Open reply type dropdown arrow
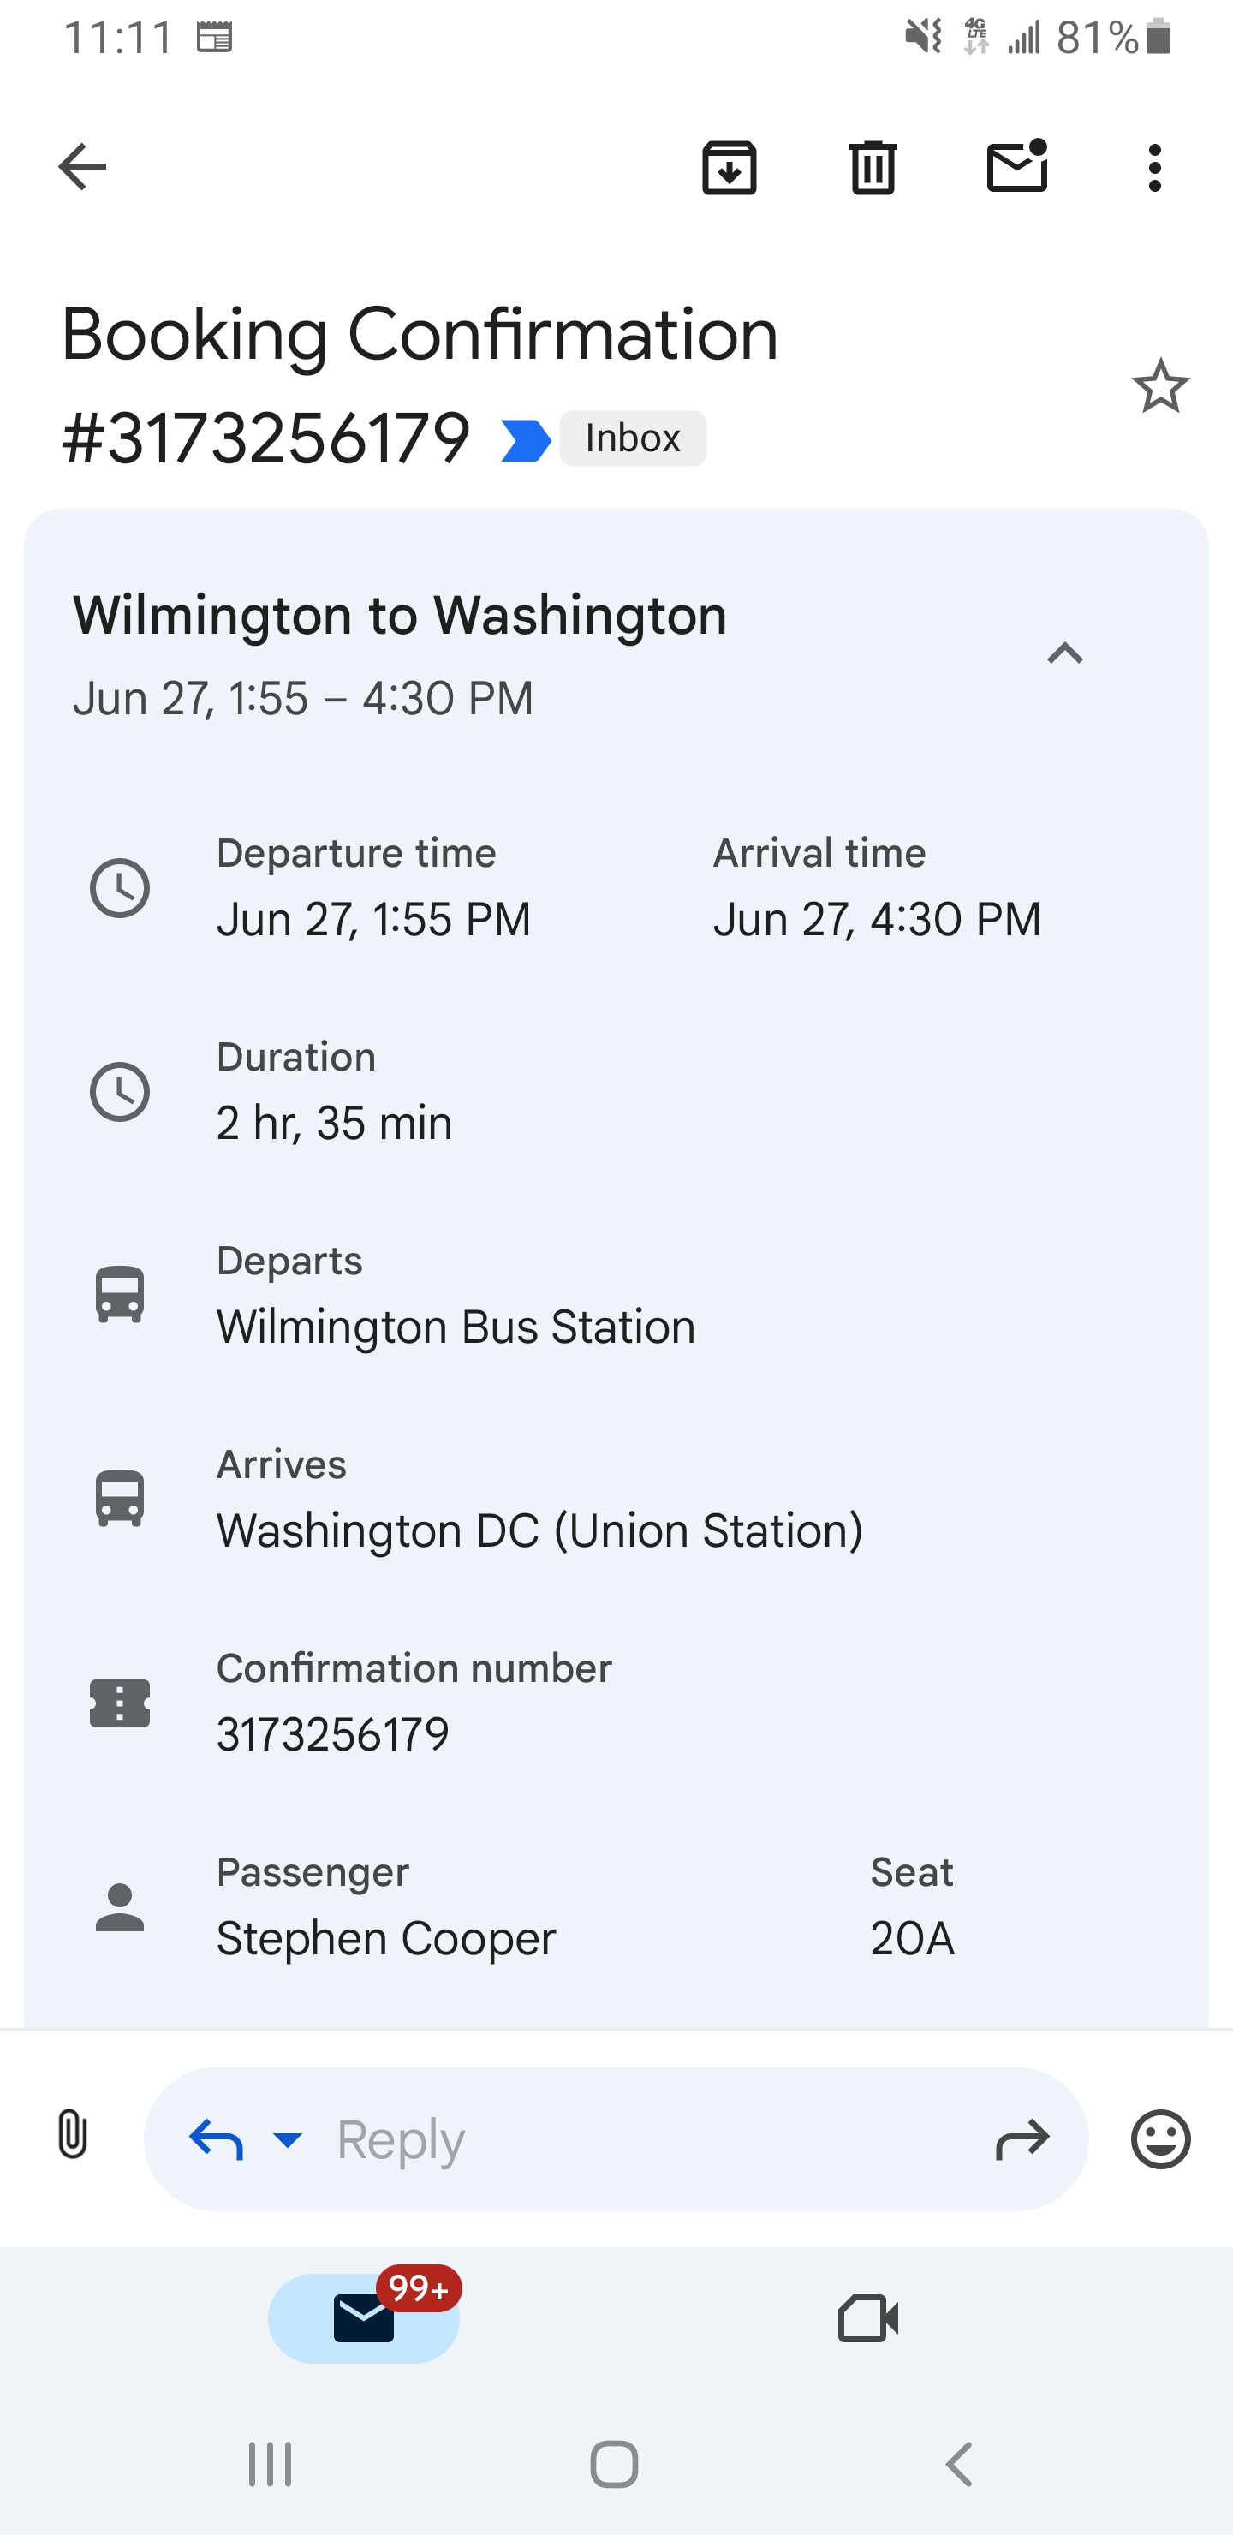 288,2139
